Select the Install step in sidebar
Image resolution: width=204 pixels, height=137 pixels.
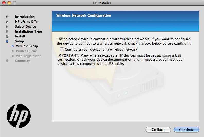coord(20,36)
